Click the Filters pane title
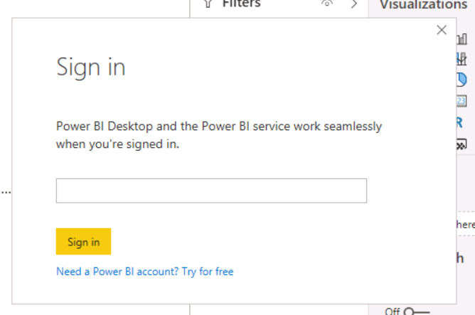475x315 pixels. [x=242, y=4]
